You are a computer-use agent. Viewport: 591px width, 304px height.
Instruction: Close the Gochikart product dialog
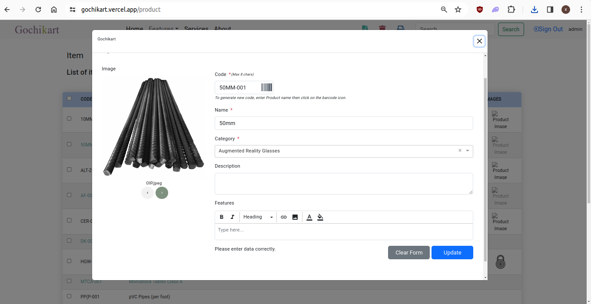pyautogui.click(x=479, y=41)
